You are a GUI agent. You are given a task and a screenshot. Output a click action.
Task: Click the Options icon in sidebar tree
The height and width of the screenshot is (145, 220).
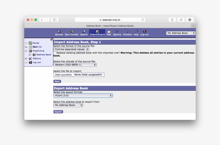coord(30,59)
